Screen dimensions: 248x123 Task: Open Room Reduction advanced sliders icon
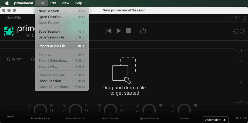[87, 105]
